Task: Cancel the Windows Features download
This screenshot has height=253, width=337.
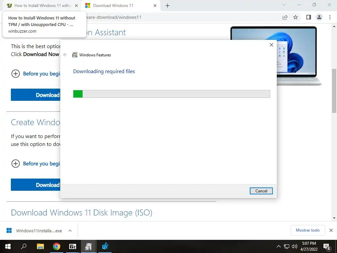Action: coord(261,191)
